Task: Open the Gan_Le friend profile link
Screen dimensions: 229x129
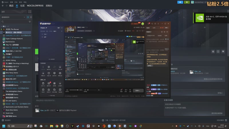Action: (x=198, y=71)
